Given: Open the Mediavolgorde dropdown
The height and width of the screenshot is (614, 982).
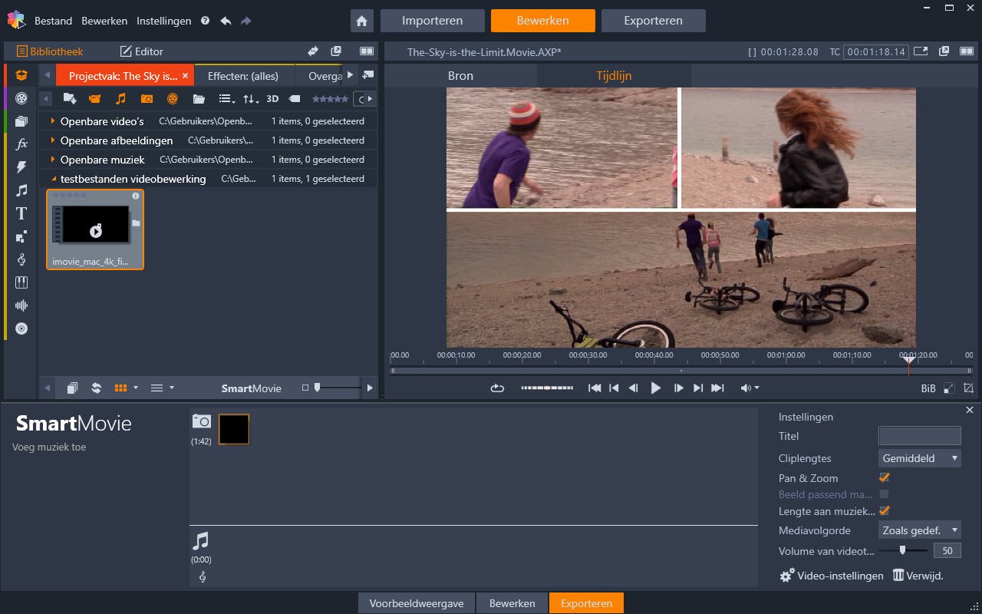Looking at the screenshot, I should click(919, 530).
